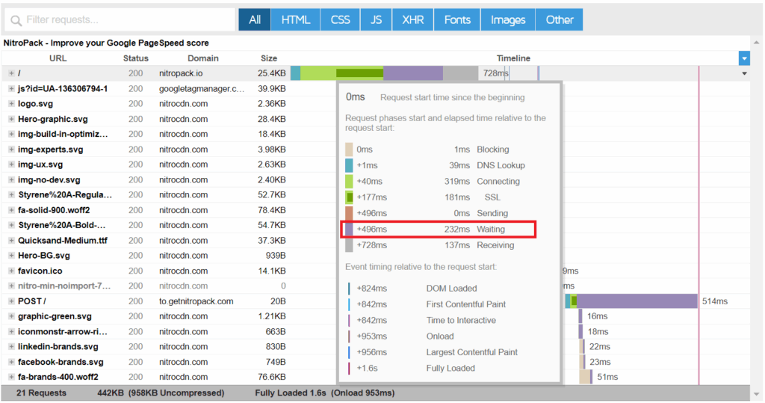
Task: Expand the Styrene%20A-Bold request row
Action: [11, 225]
